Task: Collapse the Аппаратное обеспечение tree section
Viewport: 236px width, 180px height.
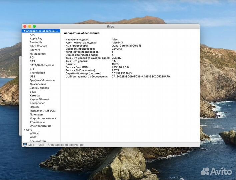Action: tap(25, 31)
